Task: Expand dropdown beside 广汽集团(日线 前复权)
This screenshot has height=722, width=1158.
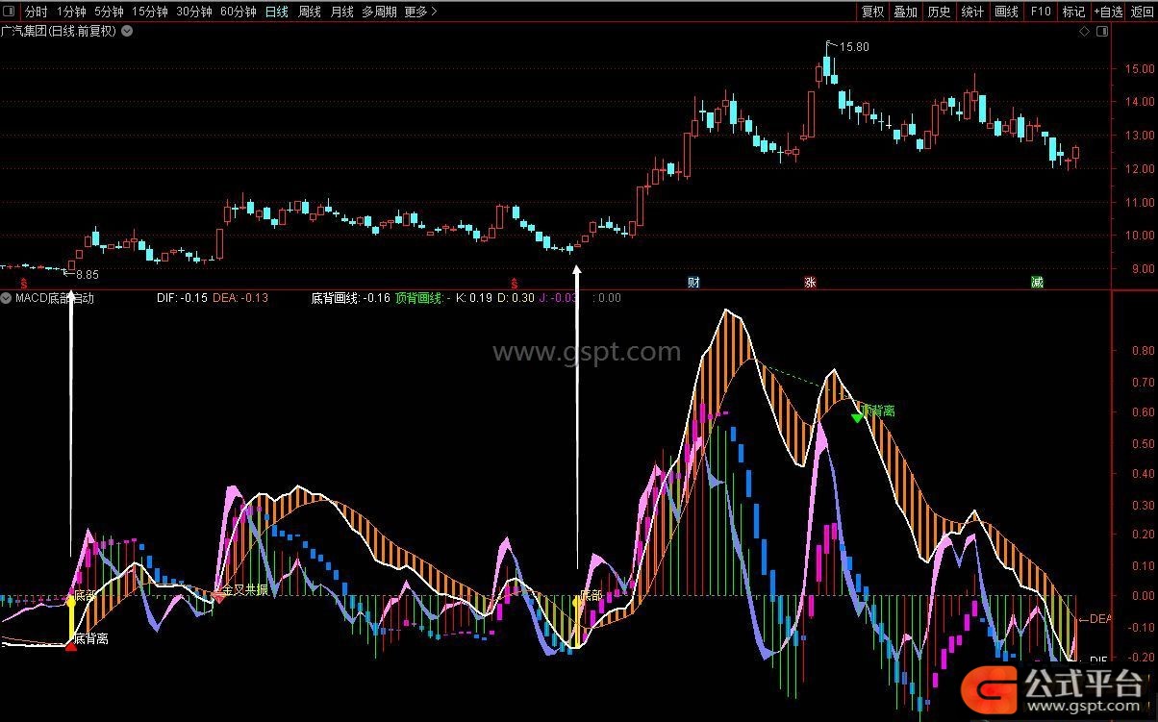Action: 128,31
